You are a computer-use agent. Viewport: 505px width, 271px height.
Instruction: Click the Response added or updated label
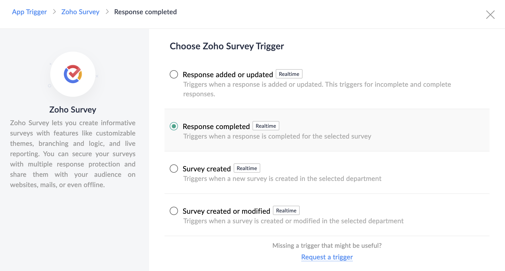click(228, 75)
